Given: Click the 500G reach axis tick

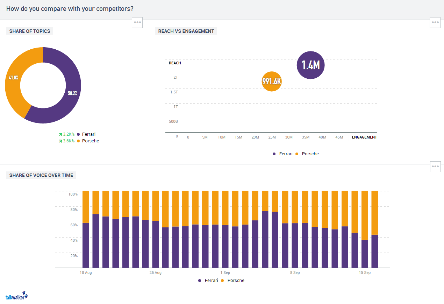Looking at the screenshot, I should coord(173,122).
